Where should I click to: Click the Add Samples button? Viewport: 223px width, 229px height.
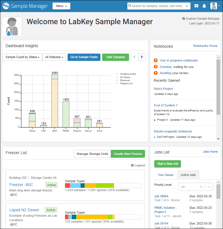116,57
